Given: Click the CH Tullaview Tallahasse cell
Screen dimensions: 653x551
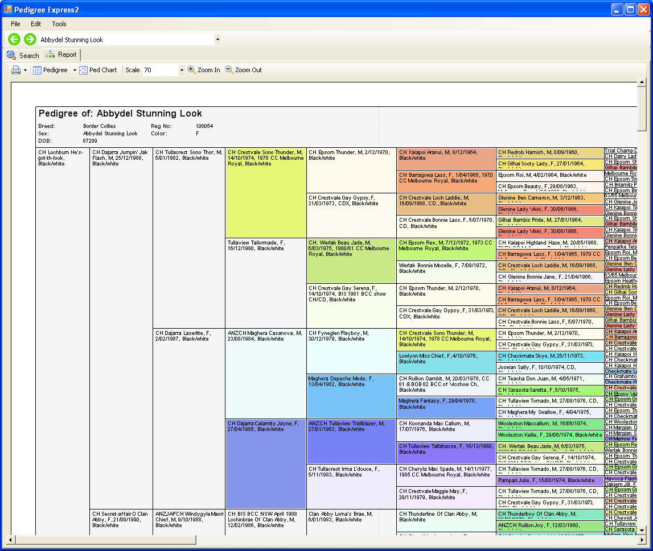Looking at the screenshot, I should point(446,453).
